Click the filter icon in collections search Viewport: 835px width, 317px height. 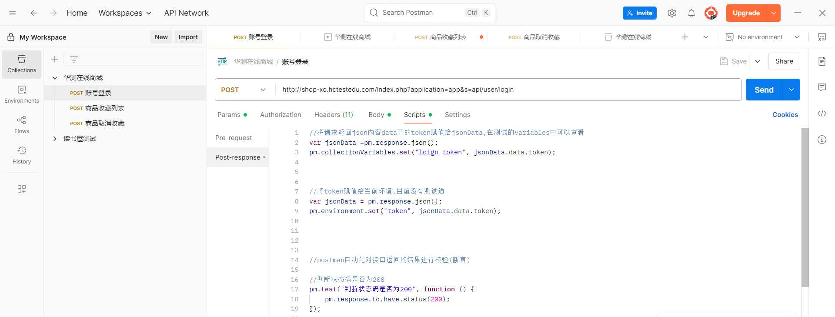(x=74, y=59)
